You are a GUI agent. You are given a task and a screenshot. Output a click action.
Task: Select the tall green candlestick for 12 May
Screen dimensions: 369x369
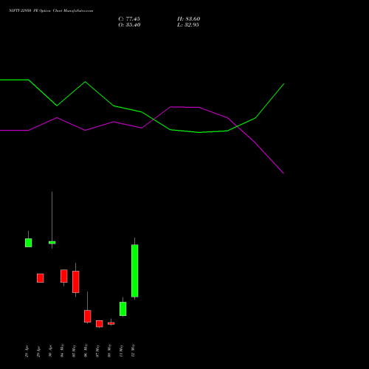pos(134,271)
